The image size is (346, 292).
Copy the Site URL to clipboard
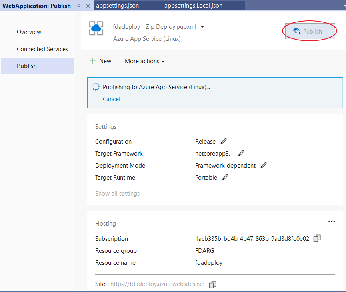point(213,284)
